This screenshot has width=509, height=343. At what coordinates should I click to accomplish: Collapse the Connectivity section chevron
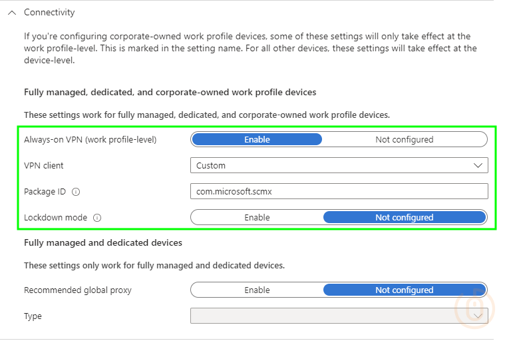[11, 13]
